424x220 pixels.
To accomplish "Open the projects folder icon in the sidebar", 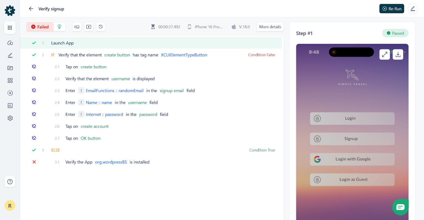I will click(10, 68).
